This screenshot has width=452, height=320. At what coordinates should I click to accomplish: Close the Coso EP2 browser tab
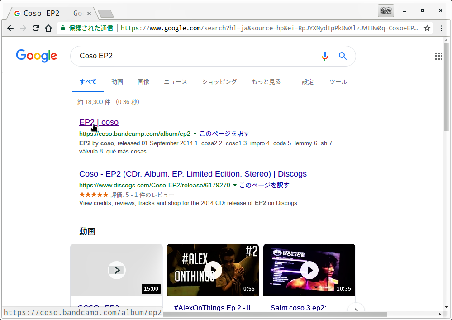[89, 13]
